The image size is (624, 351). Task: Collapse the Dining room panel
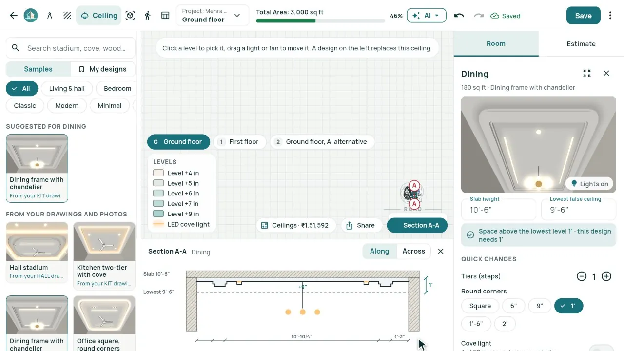coord(587,73)
